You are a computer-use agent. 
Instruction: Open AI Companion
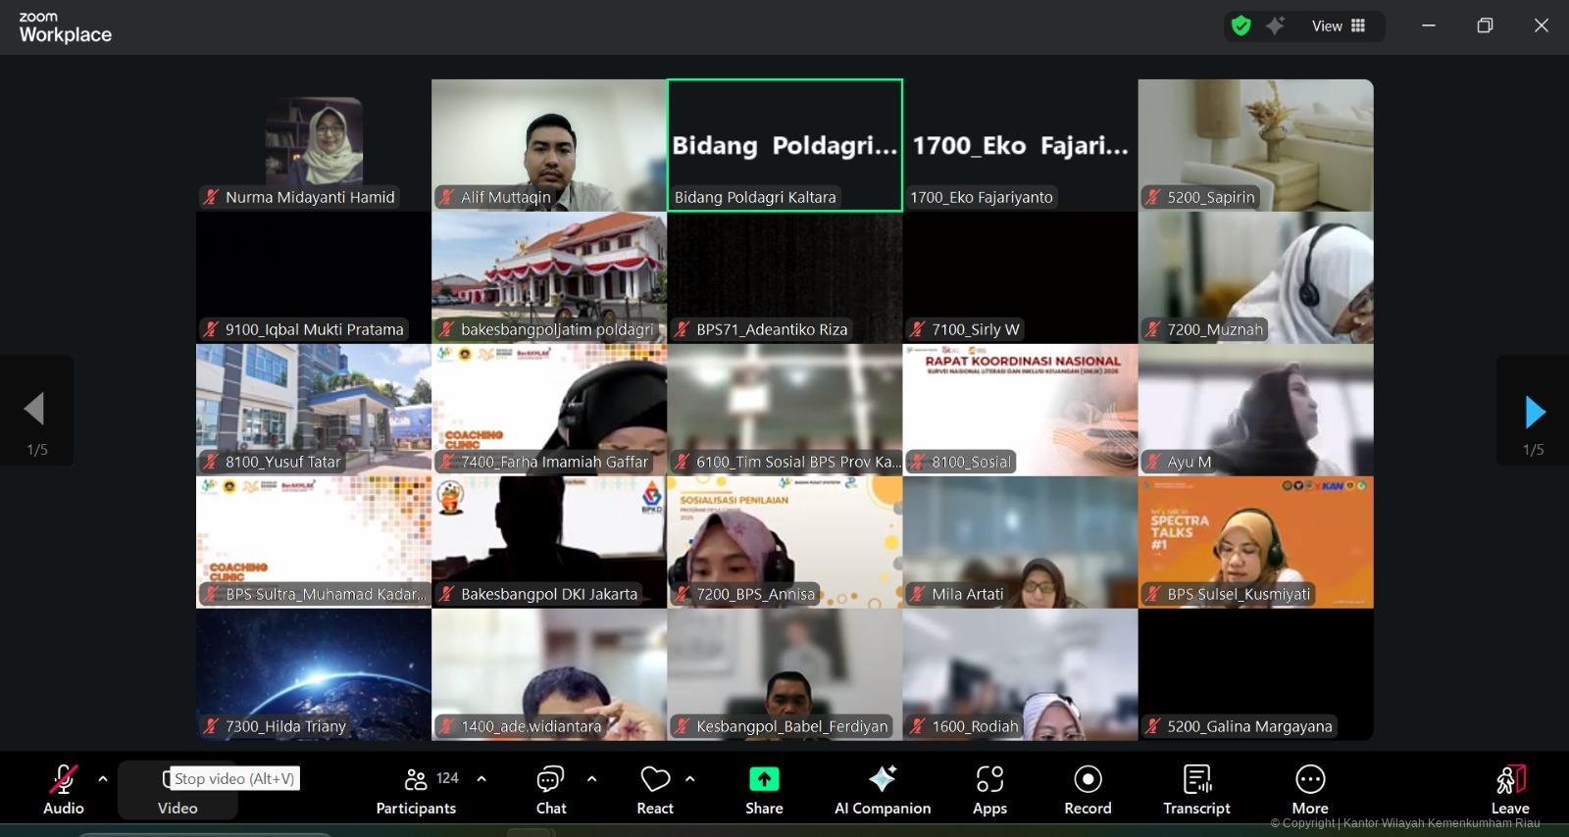coord(882,790)
